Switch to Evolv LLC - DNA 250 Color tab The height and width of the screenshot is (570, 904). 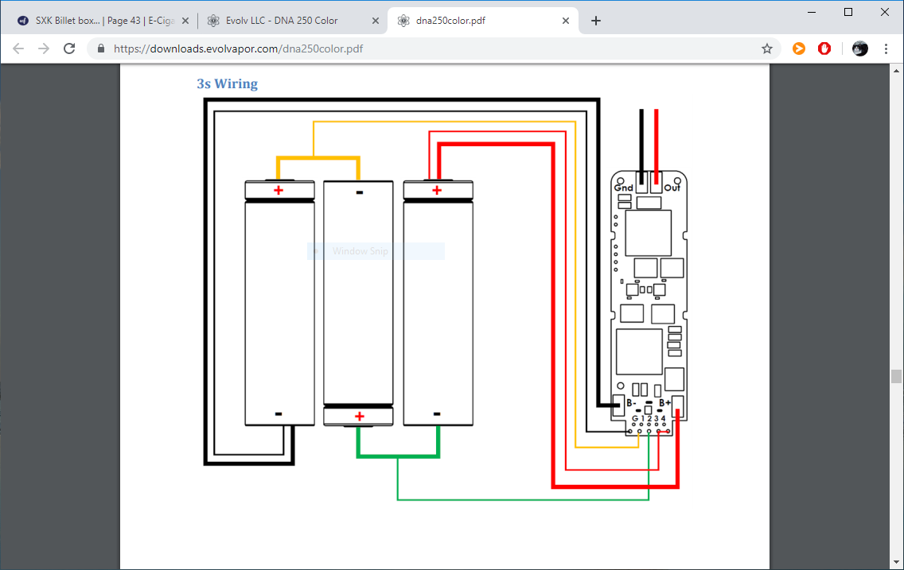pyautogui.click(x=282, y=21)
